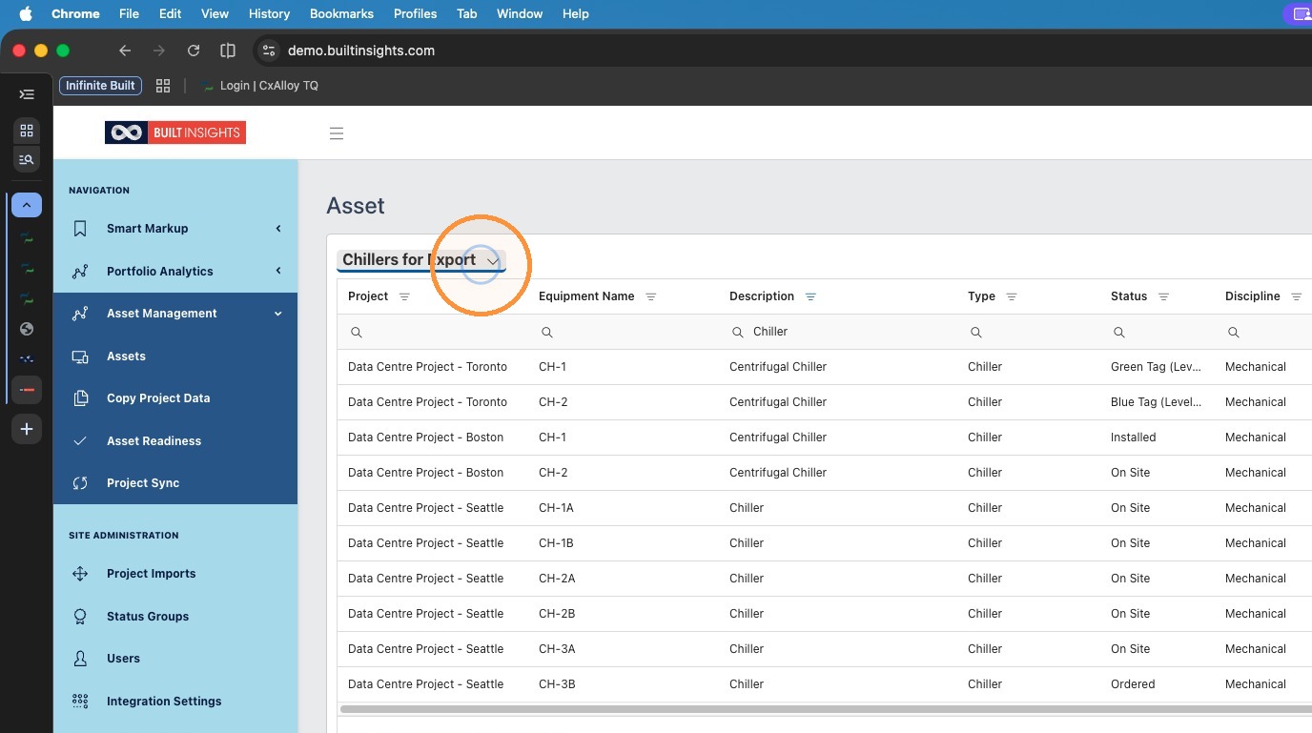Expand the Smart Markup navigation section
1312x733 pixels.
[175, 229]
